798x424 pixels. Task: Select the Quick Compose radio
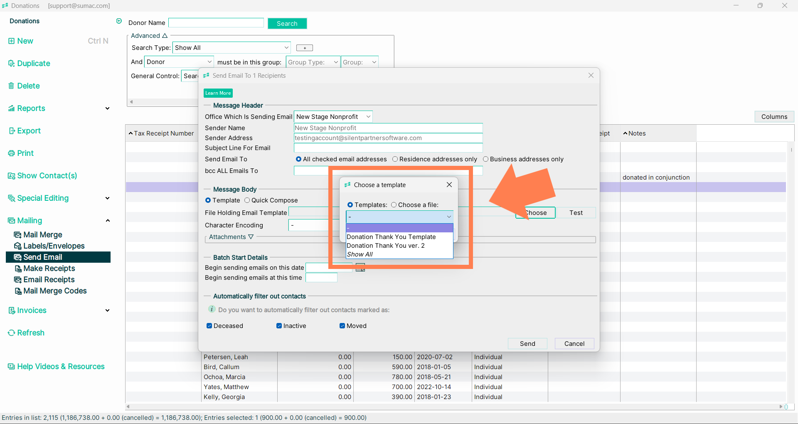click(x=247, y=200)
